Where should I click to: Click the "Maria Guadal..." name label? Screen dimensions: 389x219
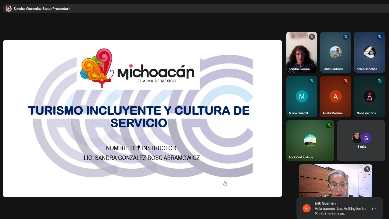click(300, 113)
